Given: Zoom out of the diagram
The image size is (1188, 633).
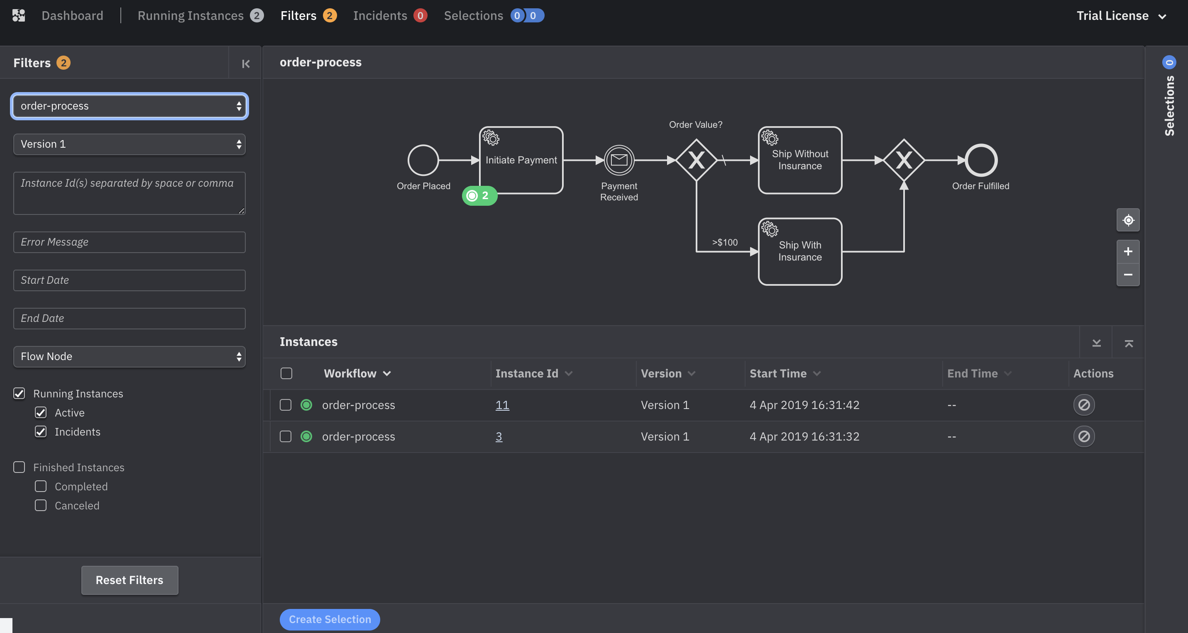Looking at the screenshot, I should point(1128,275).
